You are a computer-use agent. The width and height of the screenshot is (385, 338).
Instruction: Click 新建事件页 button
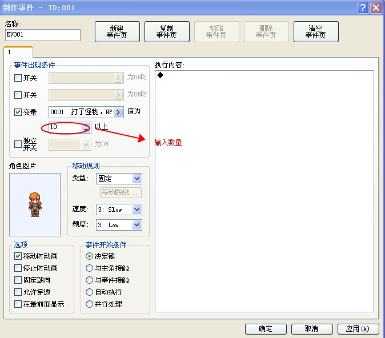coord(117,31)
